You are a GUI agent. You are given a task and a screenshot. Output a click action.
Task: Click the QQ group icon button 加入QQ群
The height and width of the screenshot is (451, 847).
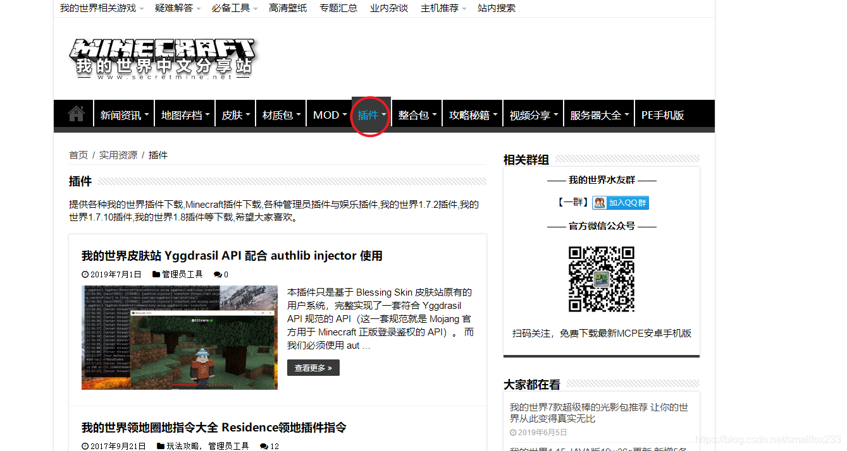click(x=621, y=203)
